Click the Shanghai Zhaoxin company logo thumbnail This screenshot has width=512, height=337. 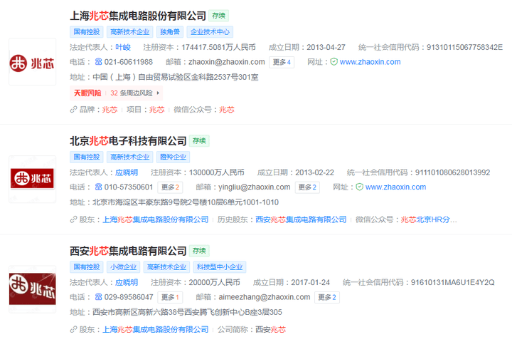(32, 62)
